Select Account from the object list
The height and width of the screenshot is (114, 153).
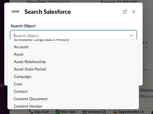tap(73, 47)
